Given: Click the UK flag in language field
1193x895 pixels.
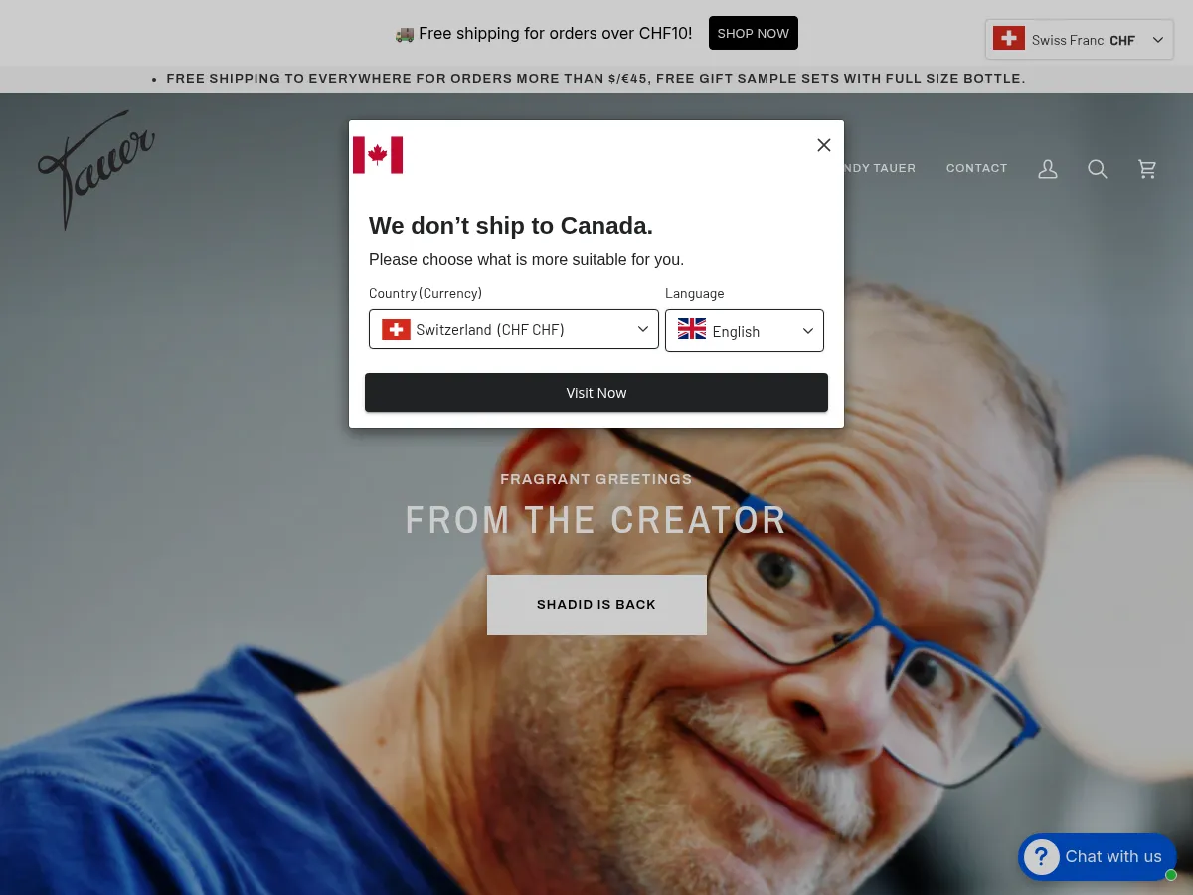Looking at the screenshot, I should [x=692, y=329].
